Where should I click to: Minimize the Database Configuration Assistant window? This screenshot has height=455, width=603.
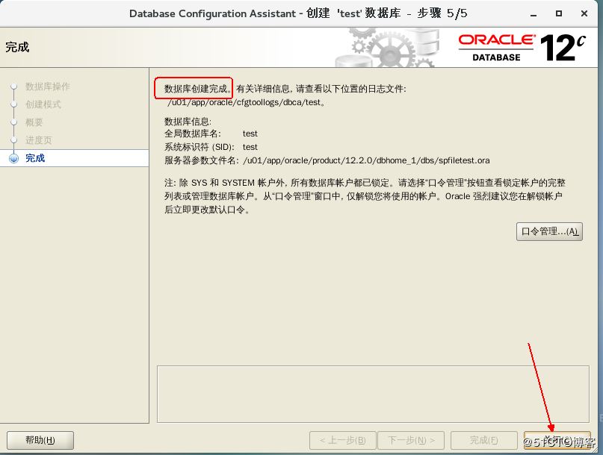[x=534, y=14]
